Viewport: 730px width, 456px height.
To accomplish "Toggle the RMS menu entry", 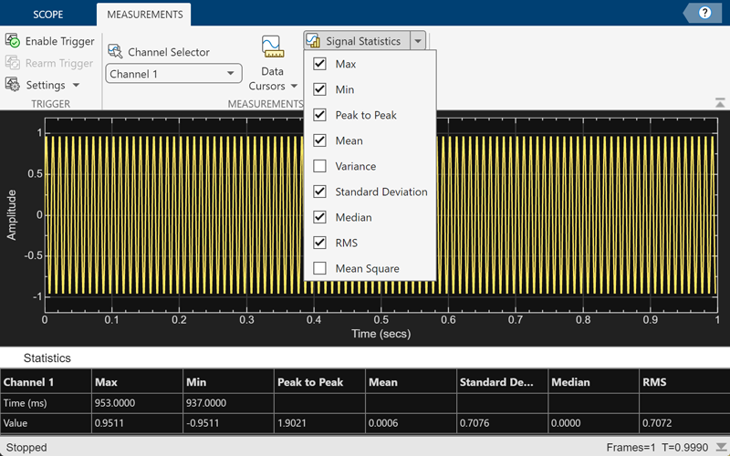I will 346,243.
